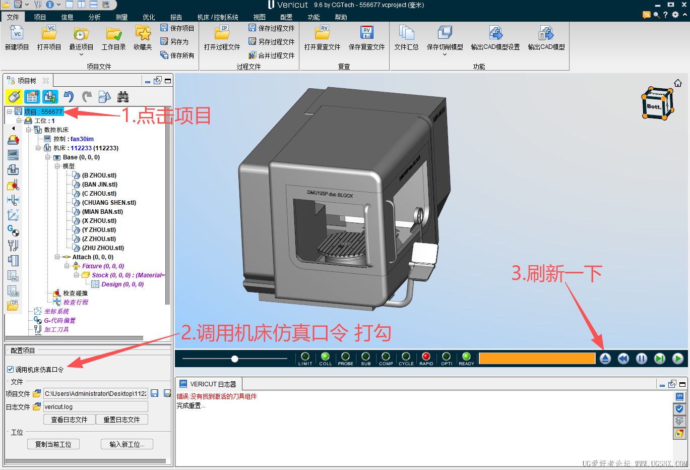Click the undo arrow in project tree toolbar
The height and width of the screenshot is (470, 690).
(69, 96)
